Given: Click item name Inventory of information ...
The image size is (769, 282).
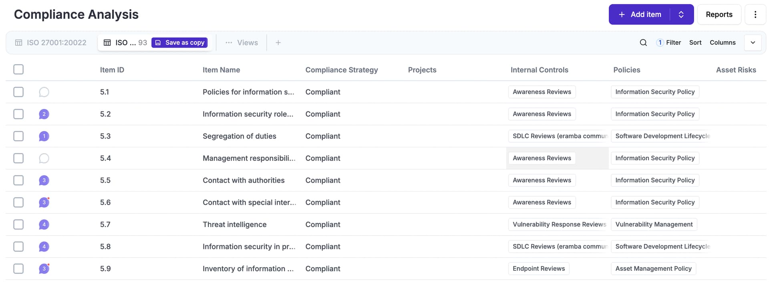Looking at the screenshot, I should [248, 268].
